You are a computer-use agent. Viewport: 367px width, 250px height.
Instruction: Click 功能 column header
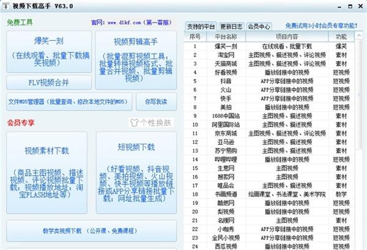tap(341, 37)
